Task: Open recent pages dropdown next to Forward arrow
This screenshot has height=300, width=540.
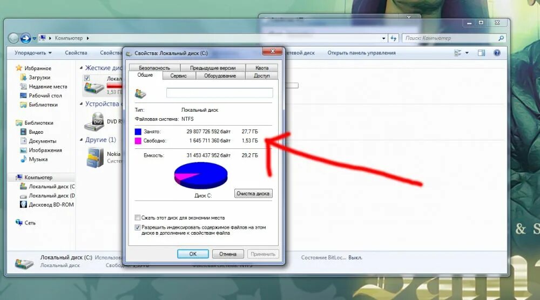Action: [35, 38]
